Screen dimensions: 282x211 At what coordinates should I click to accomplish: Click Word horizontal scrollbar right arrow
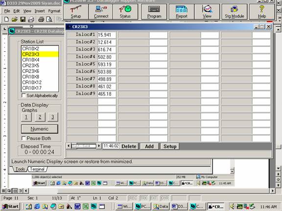[273, 190]
